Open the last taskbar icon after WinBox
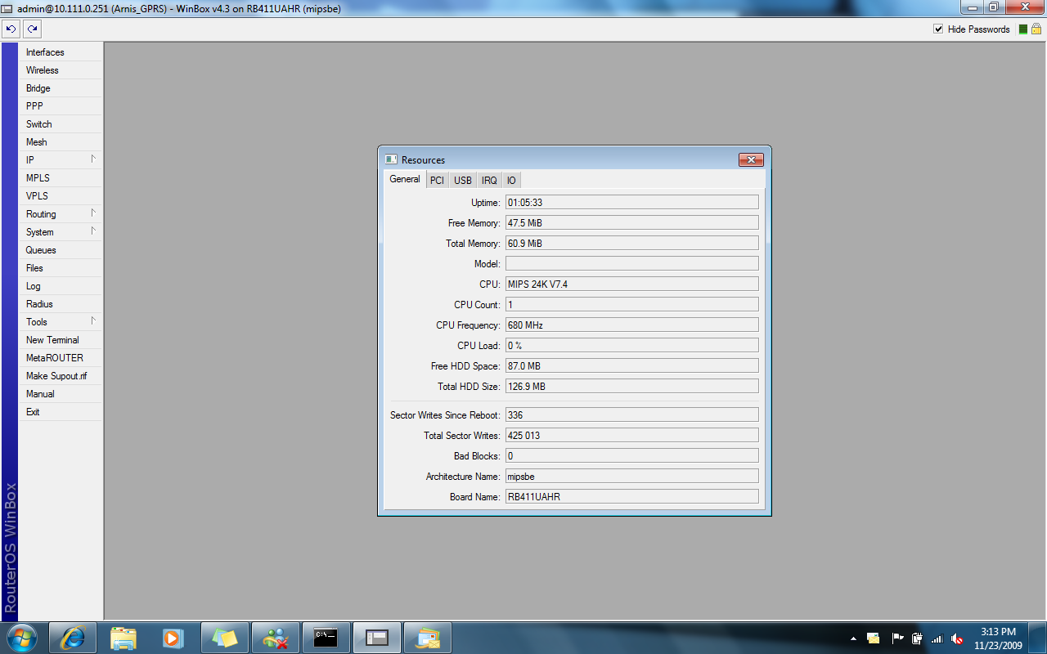The image size is (1047, 654). pos(428,638)
